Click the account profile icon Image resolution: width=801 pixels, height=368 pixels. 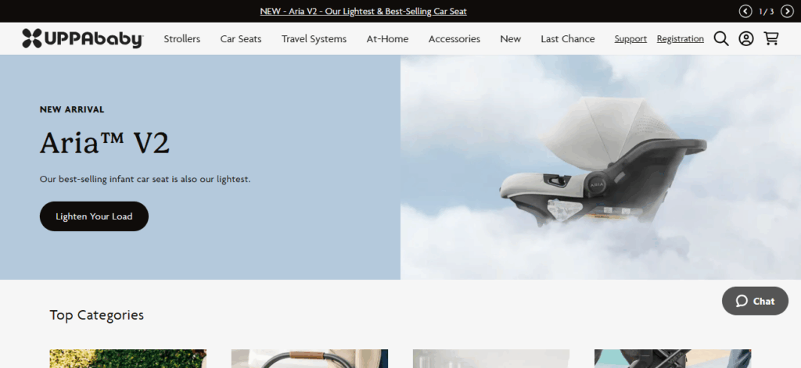click(745, 38)
